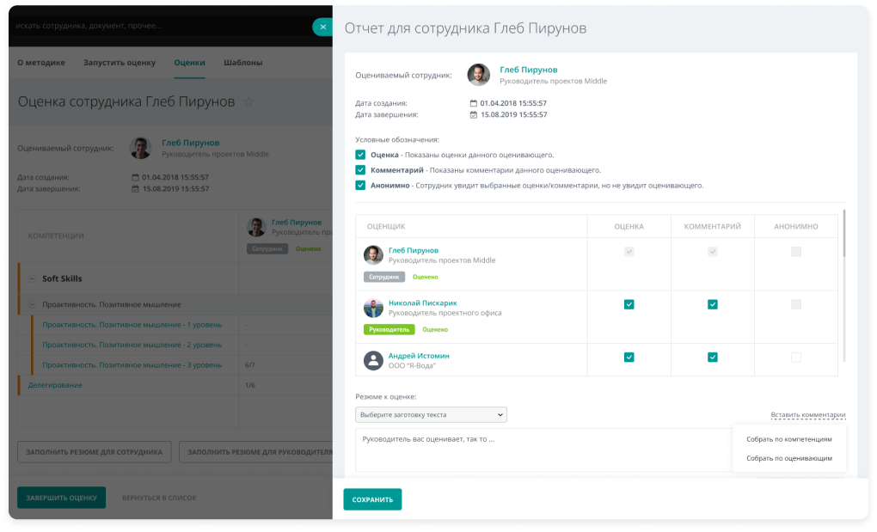
Task: Open the Запустить оценку tab
Action: tap(120, 63)
